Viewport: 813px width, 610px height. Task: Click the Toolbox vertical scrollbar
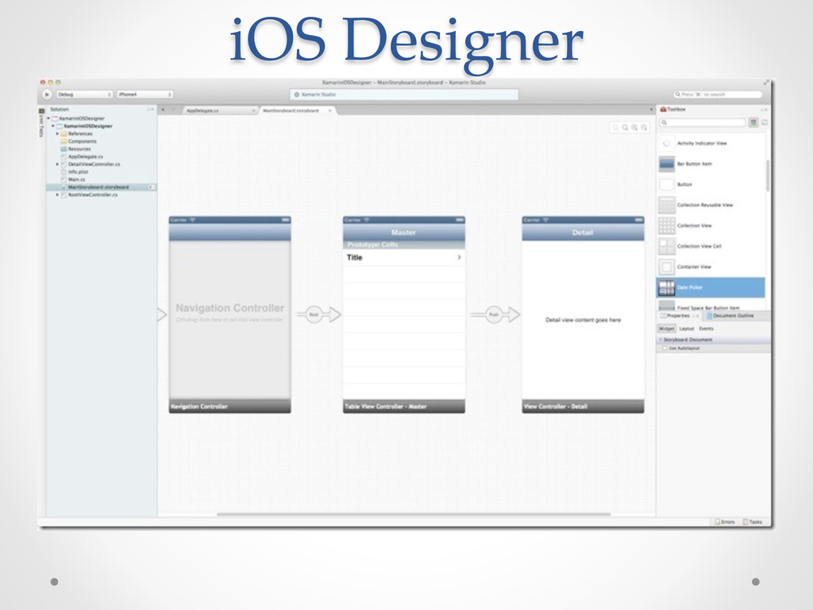(768, 176)
